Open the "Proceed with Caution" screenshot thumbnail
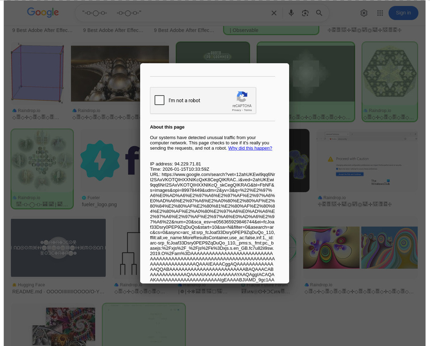 click(x=367, y=160)
